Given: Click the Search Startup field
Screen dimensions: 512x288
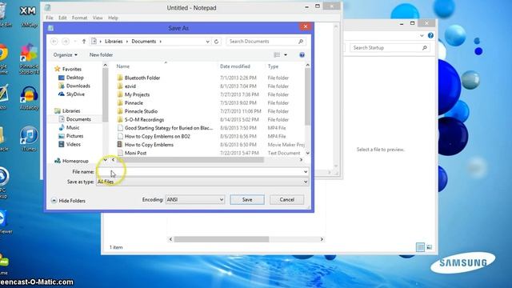Looking at the screenshot, I should [x=390, y=48].
